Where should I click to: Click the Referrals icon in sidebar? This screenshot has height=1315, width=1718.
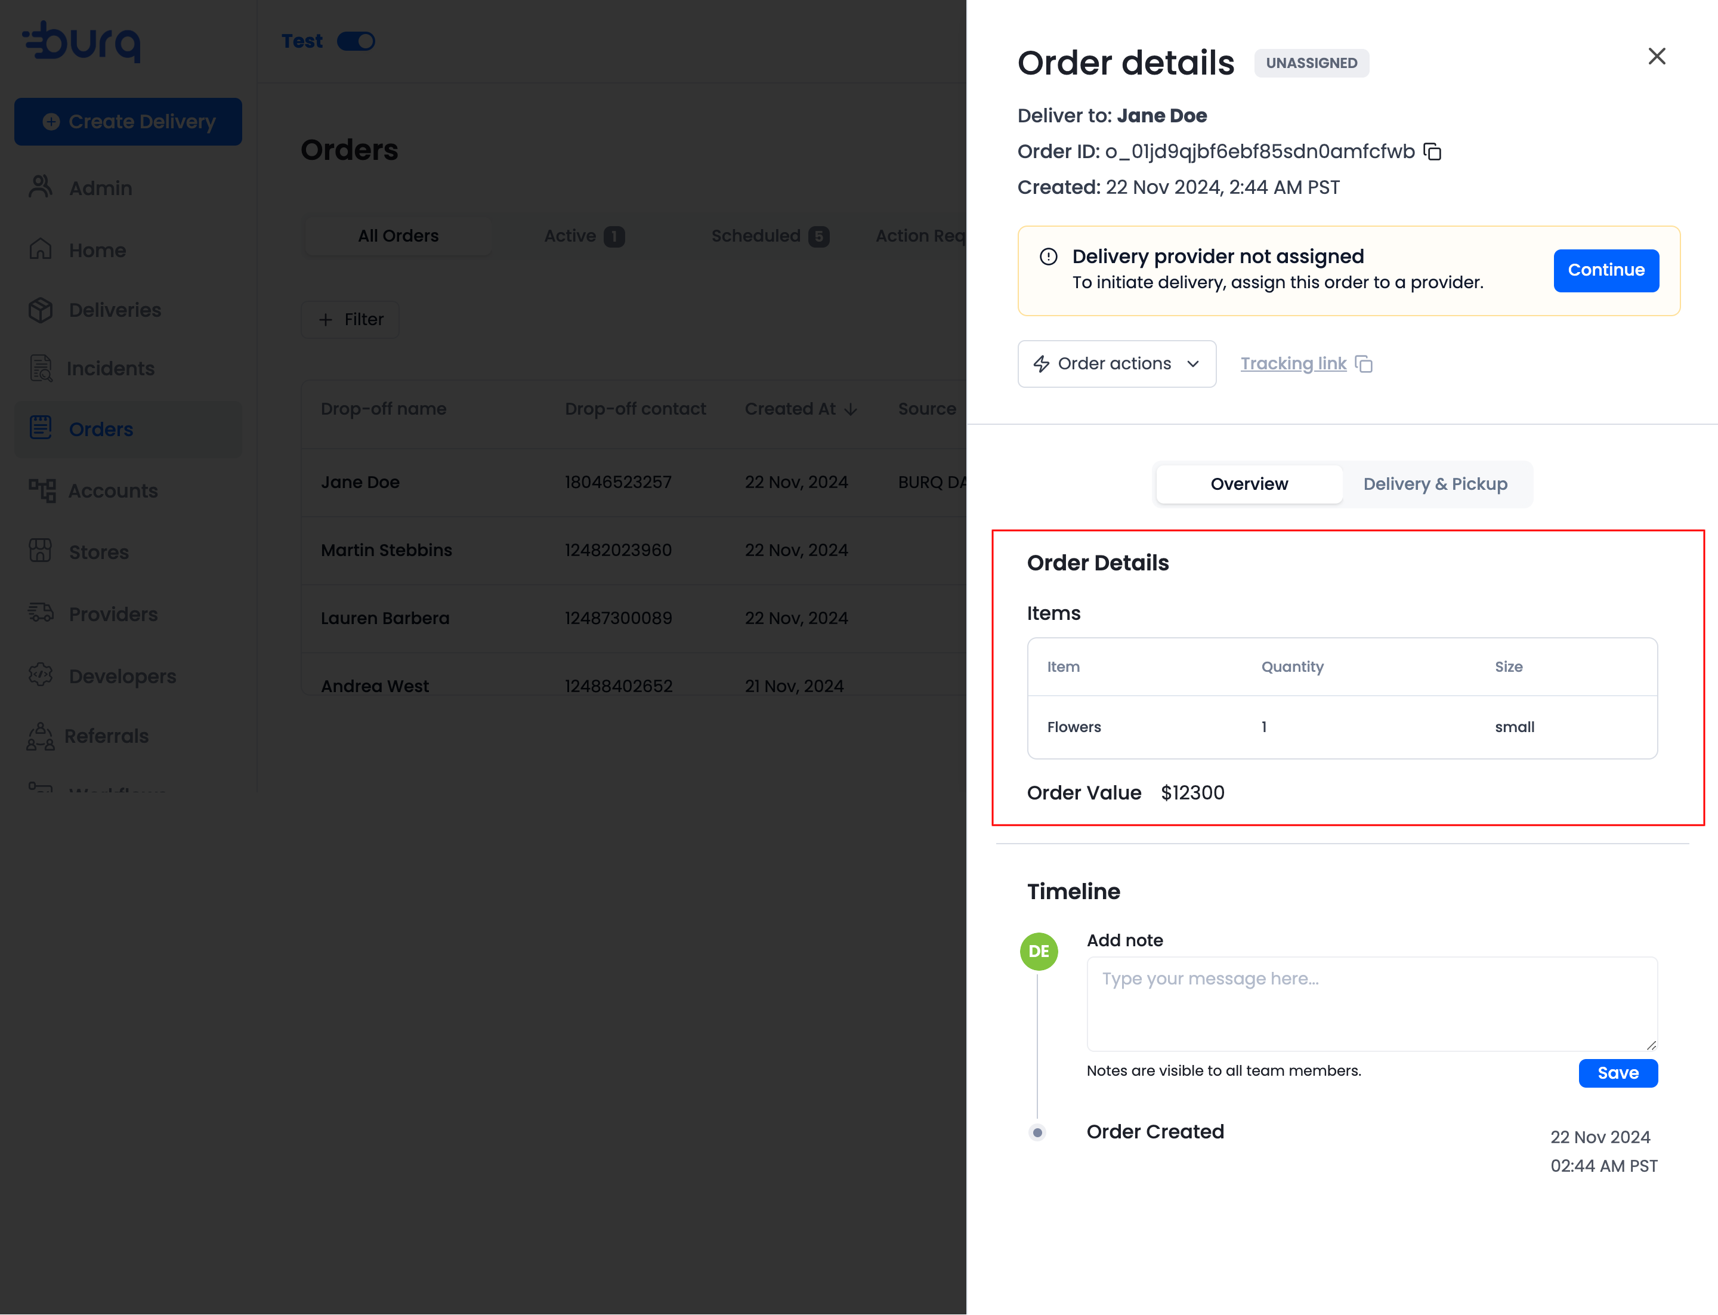point(41,737)
